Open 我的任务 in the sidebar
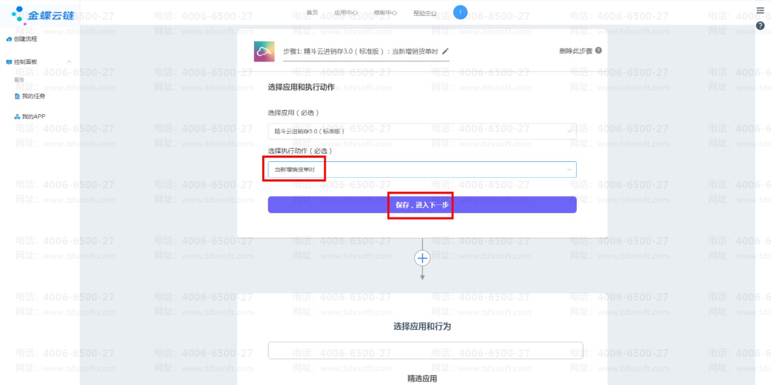Viewport: 771px width, 385px height. click(33, 96)
